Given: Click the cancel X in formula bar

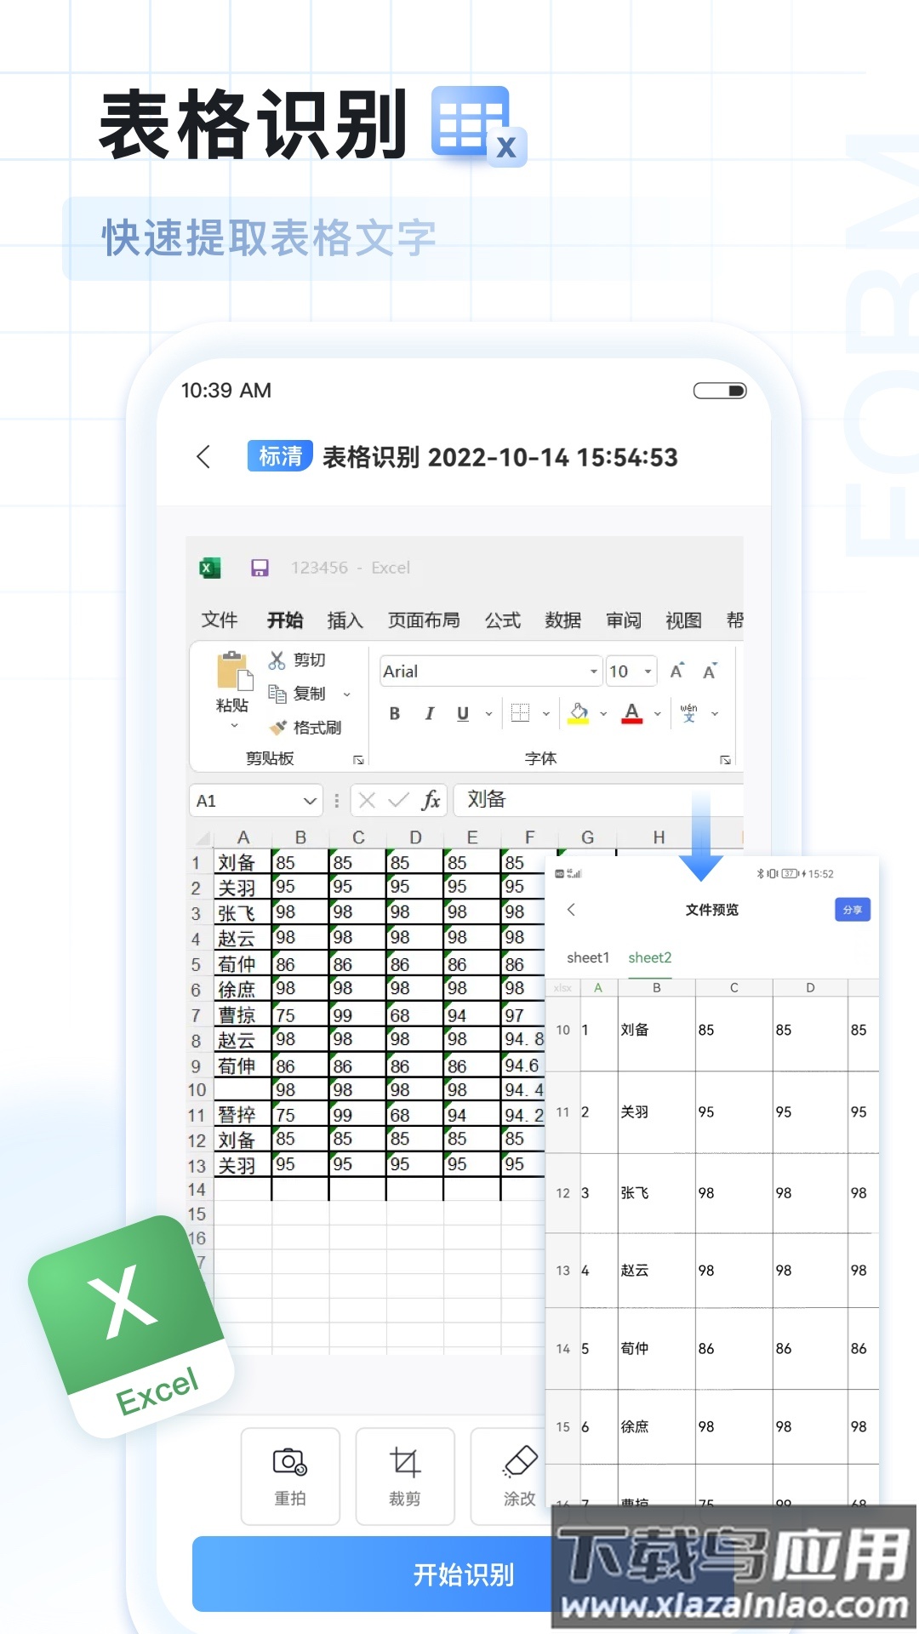Looking at the screenshot, I should [x=368, y=800].
